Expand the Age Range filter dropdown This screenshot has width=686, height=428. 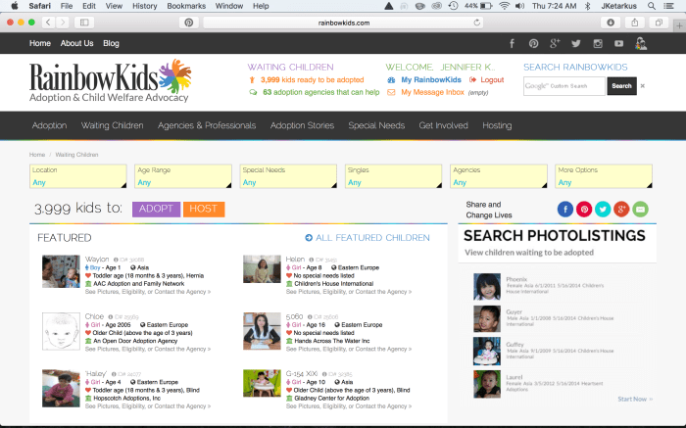pyautogui.click(x=183, y=176)
